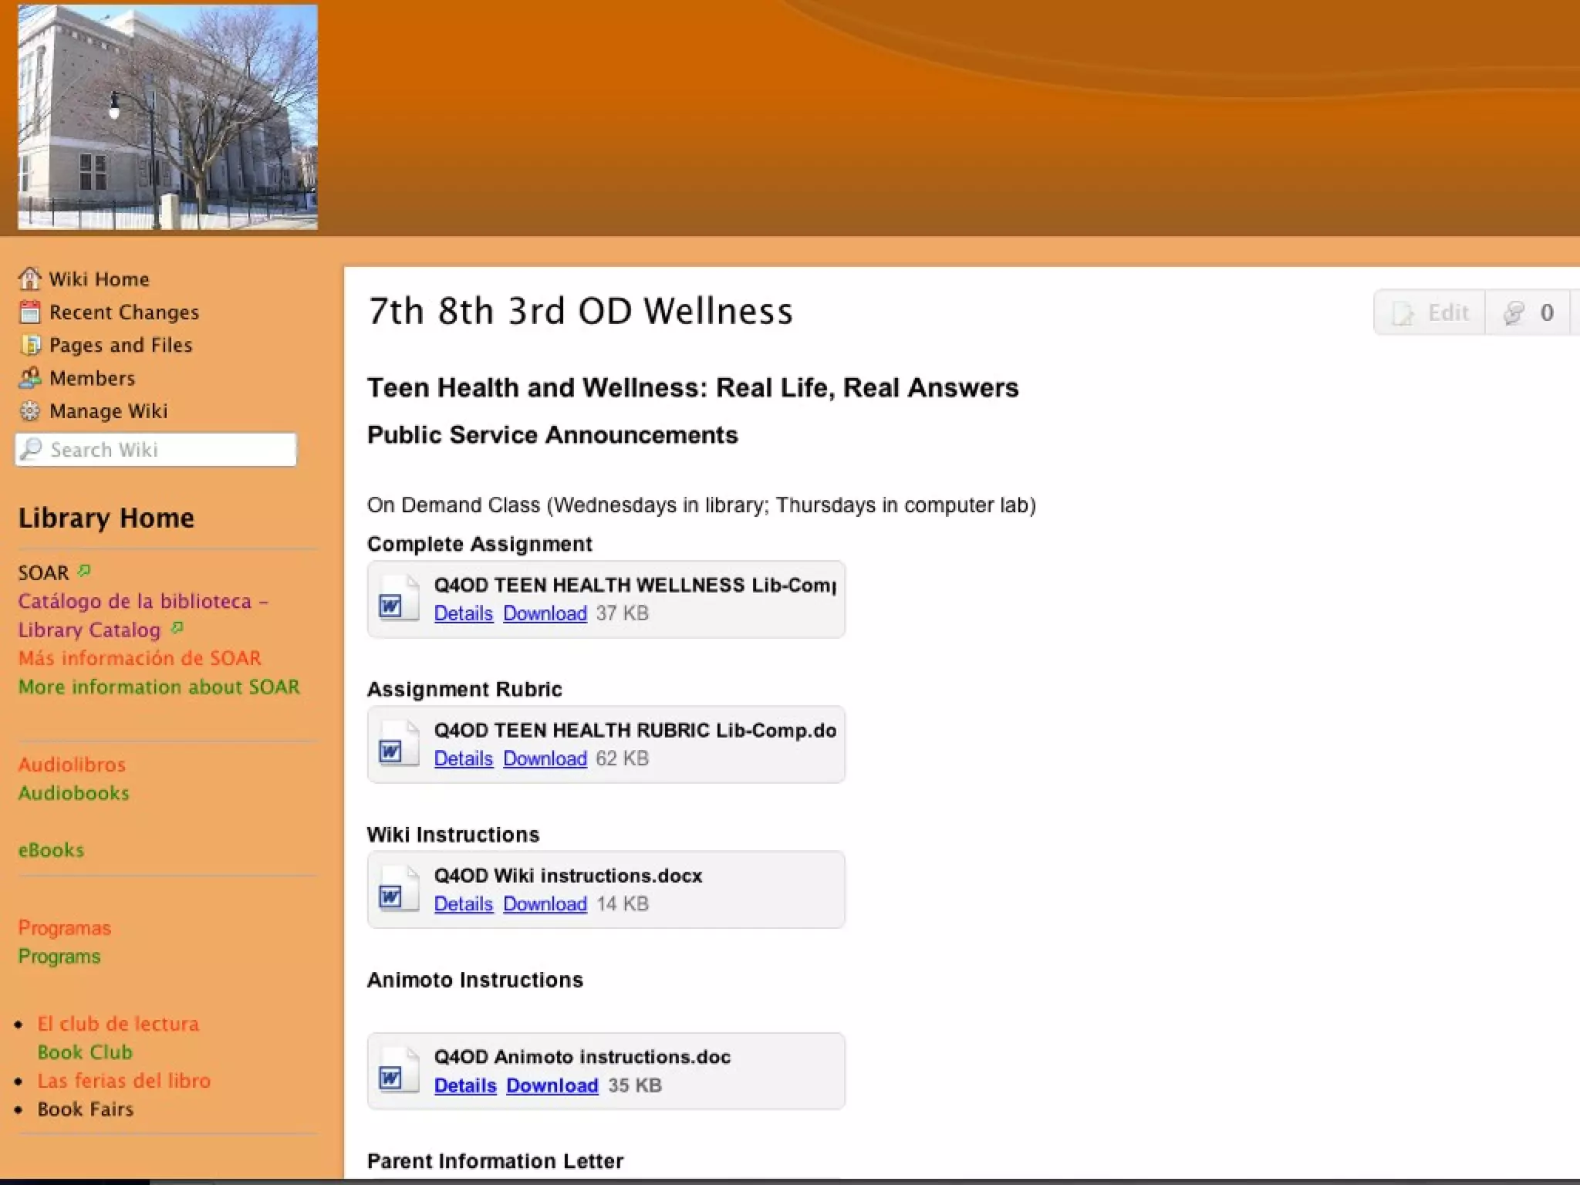
Task: Click Word icon for TEEN HEALTH RUBRIC file
Action: 398,744
